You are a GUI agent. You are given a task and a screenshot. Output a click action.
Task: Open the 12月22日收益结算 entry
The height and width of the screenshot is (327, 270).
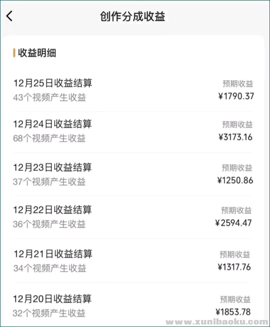[53, 210]
